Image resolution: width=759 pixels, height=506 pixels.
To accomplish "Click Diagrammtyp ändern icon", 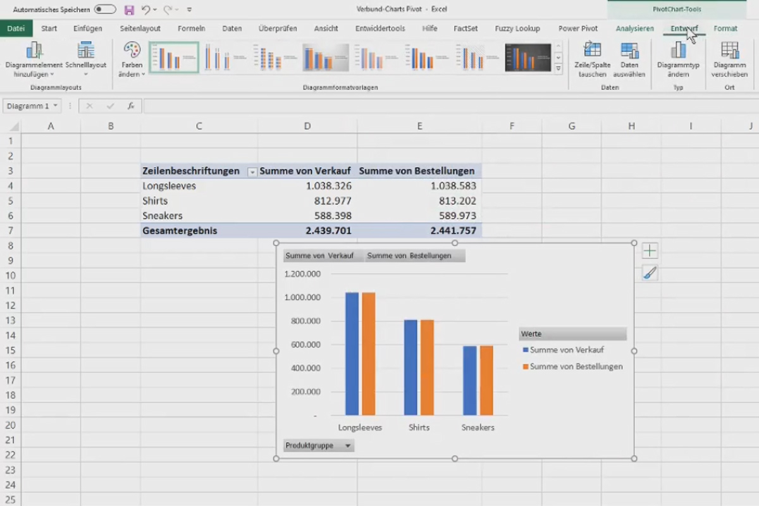I will (x=678, y=51).
